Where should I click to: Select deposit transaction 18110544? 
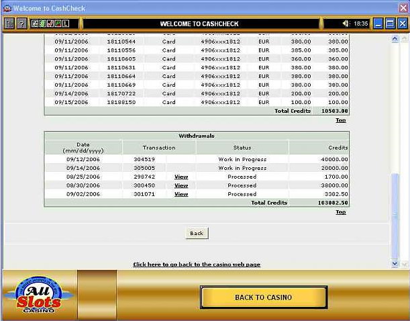[x=121, y=42]
